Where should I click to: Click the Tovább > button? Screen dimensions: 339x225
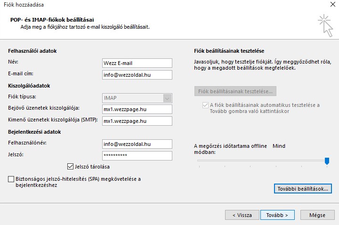[x=277, y=215]
